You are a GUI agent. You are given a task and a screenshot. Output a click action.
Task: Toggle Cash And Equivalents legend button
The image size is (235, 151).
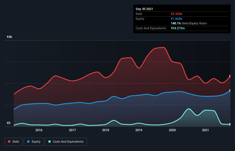coord(66,142)
